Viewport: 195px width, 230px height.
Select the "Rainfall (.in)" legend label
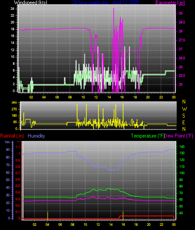(12, 136)
